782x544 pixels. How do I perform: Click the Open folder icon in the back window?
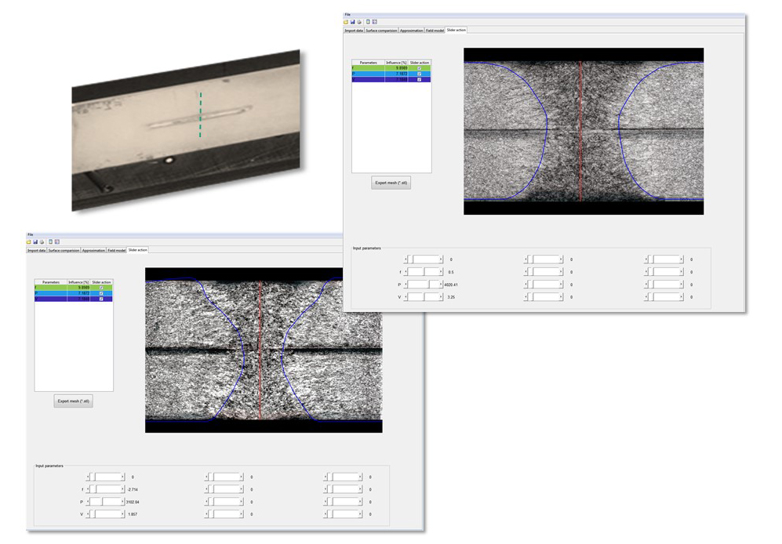pos(29,242)
